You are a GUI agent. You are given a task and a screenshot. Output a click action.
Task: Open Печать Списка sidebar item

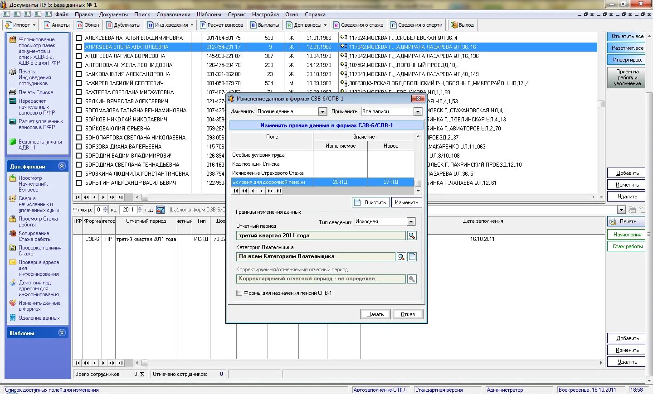point(35,92)
